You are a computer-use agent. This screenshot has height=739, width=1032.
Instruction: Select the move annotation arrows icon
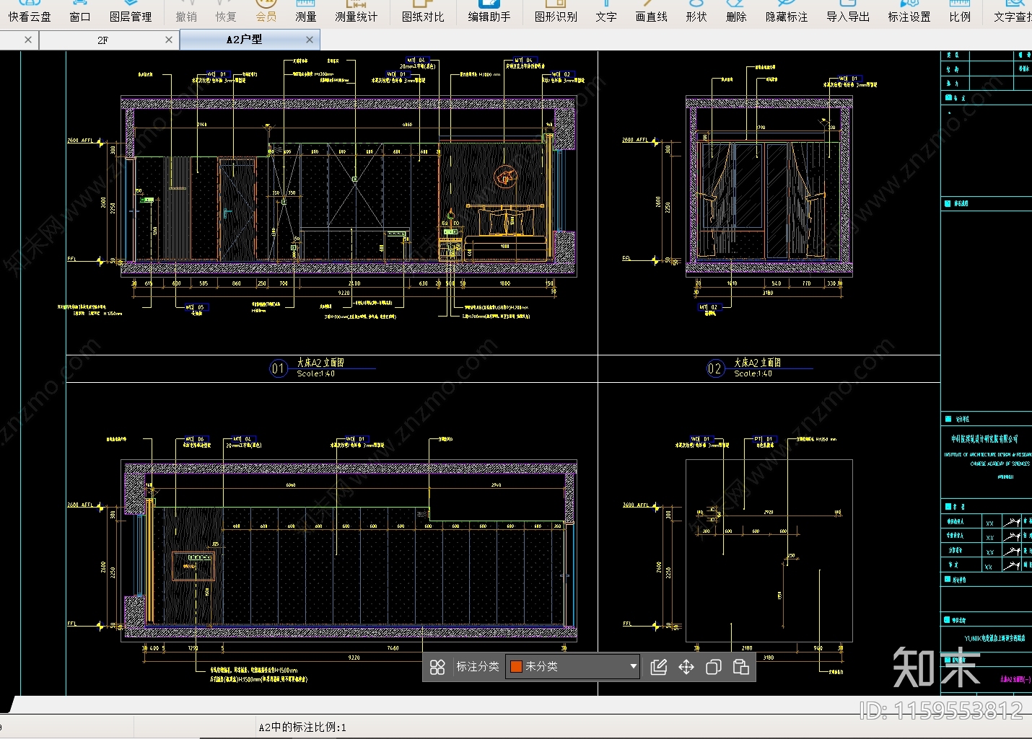pos(686,667)
